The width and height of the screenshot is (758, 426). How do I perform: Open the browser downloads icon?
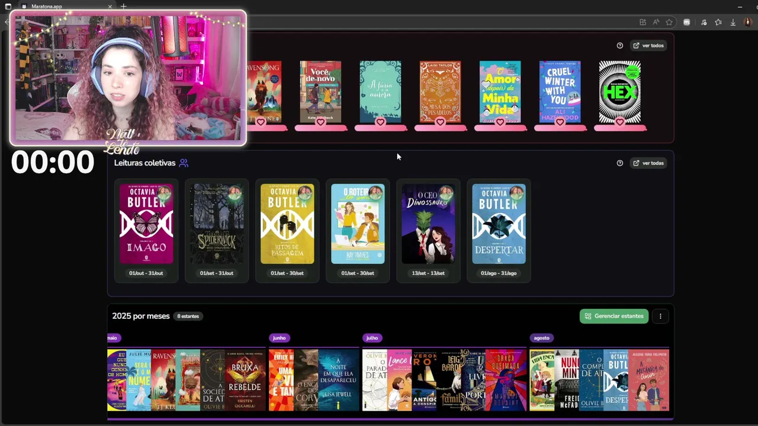(x=733, y=22)
